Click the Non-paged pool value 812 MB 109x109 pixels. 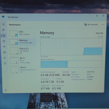pos(57,89)
